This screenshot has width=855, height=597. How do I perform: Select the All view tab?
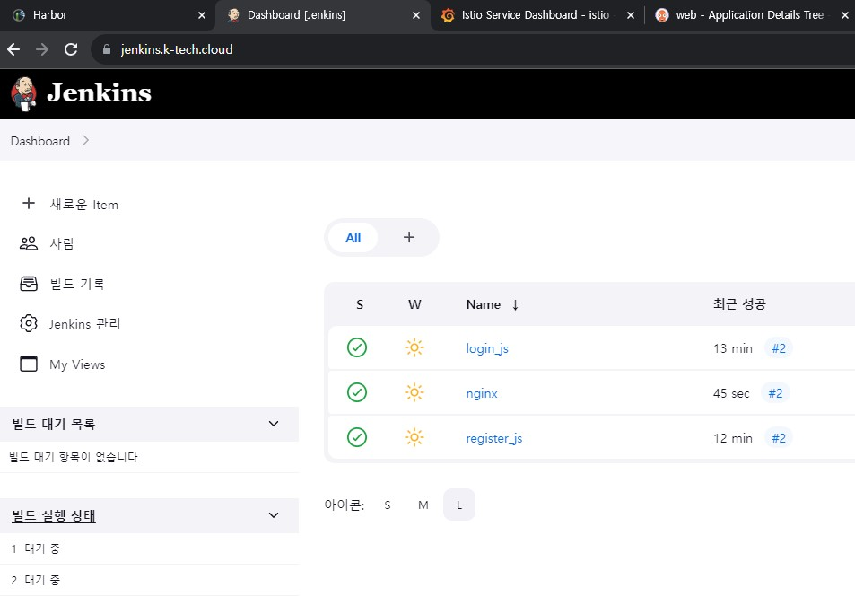point(353,237)
